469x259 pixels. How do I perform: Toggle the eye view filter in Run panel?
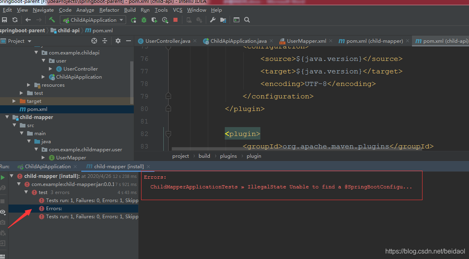click(3, 212)
